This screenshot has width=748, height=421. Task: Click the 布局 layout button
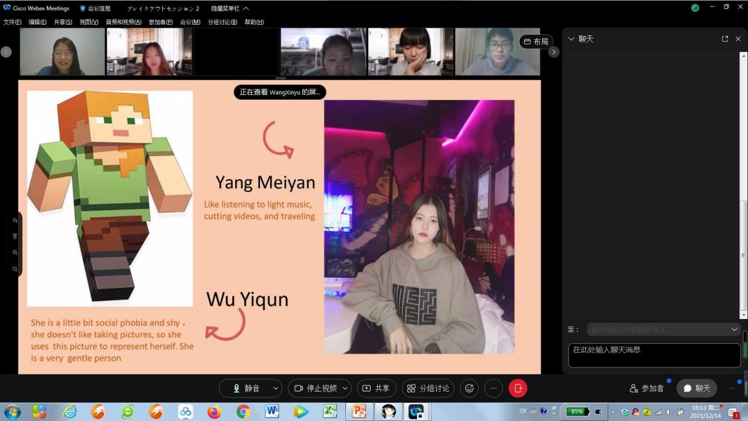click(536, 42)
